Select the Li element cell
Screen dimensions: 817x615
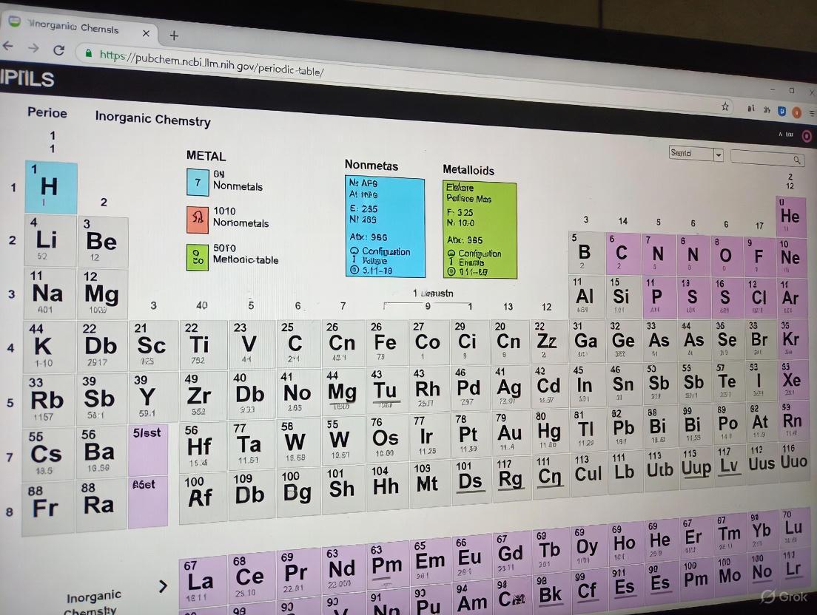pos(50,240)
